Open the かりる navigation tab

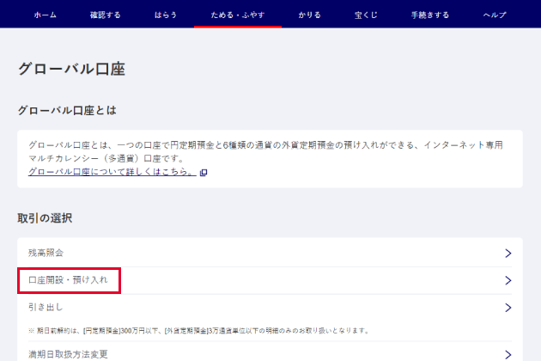tap(309, 15)
